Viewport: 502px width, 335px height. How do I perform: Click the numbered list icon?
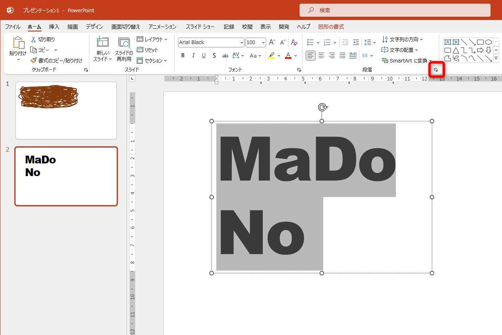pyautogui.click(x=327, y=42)
